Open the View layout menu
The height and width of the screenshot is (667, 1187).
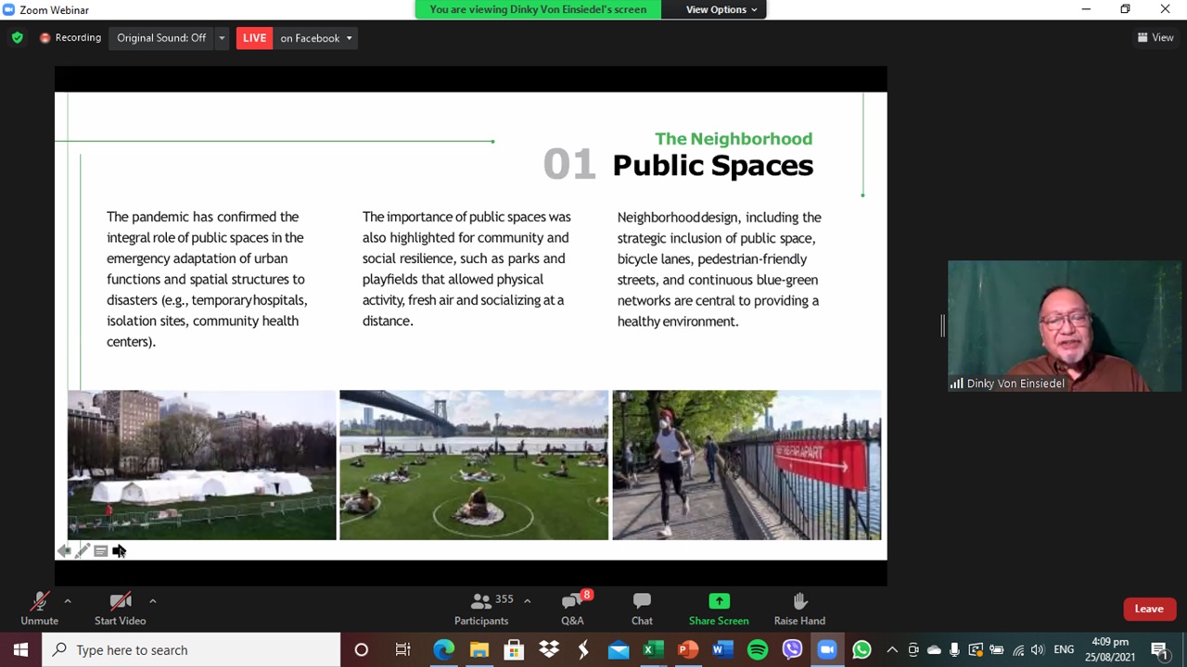point(1155,38)
